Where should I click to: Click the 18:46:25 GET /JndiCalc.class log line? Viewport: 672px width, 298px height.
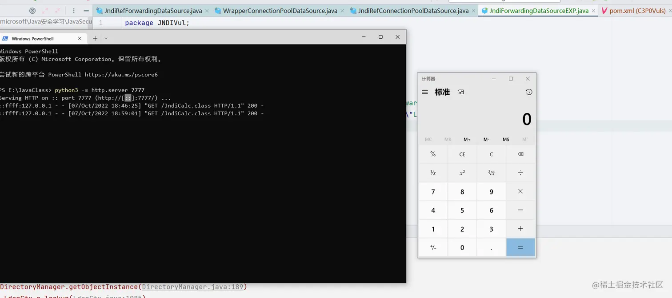point(132,106)
